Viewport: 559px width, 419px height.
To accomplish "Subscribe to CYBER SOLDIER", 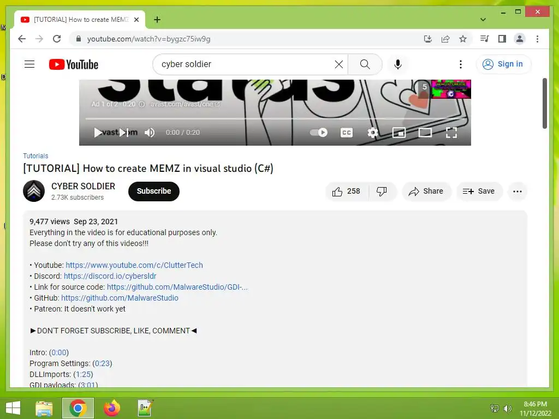I will [x=153, y=191].
